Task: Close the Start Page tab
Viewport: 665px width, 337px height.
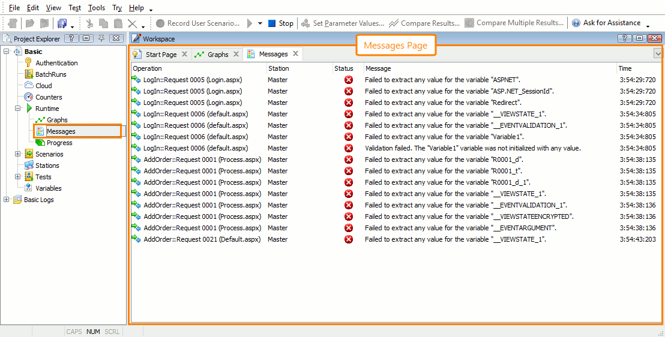Action: (184, 54)
